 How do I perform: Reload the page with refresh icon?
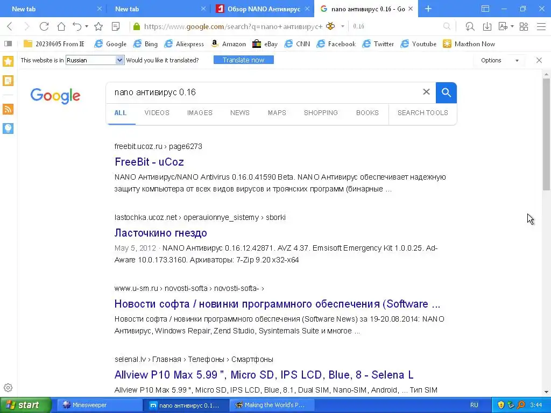click(44, 26)
